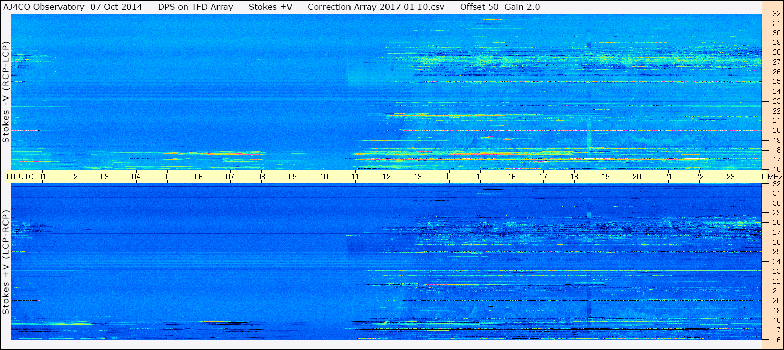Click 28 MHz label of upper -V panel
The height and width of the screenshot is (350, 784).
click(776, 52)
